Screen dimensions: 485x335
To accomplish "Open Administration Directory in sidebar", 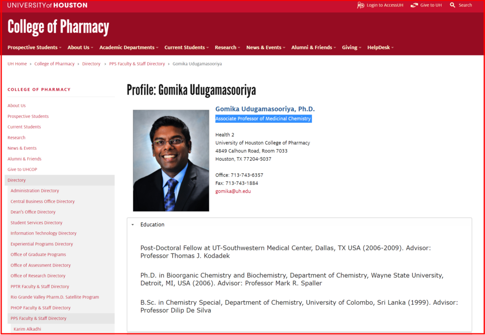I will 35,190.
